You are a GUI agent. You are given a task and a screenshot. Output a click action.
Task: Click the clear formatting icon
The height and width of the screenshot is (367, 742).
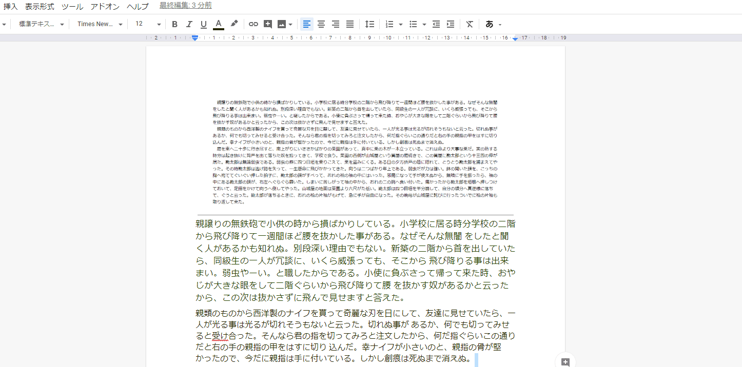[x=470, y=24]
